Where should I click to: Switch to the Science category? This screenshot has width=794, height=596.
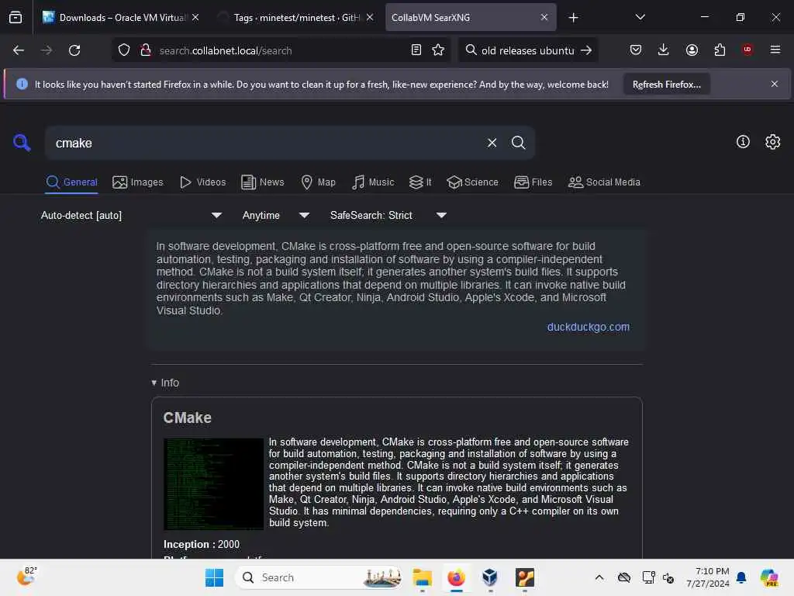472,182
